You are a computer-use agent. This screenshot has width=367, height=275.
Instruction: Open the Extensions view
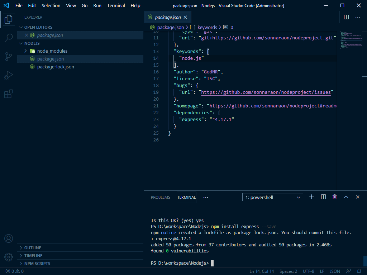[x=9, y=94]
